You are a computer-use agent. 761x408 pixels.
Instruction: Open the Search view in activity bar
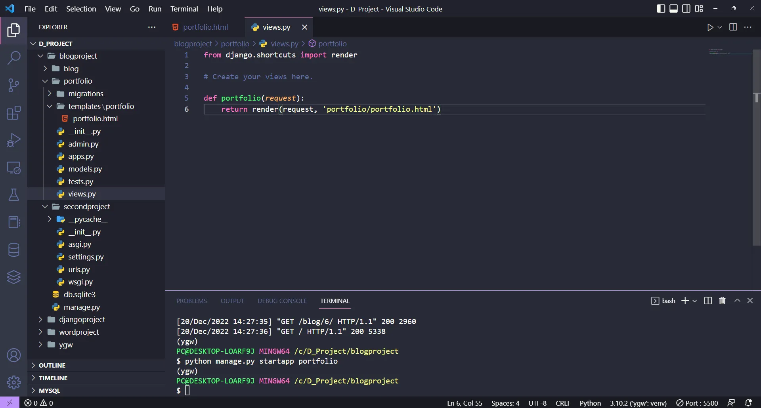click(x=14, y=58)
